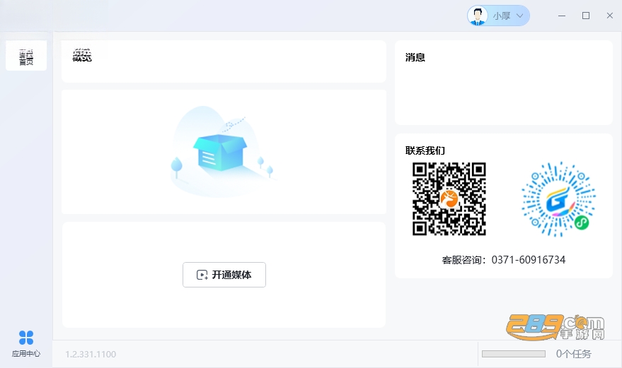
Task: Click the 小厚 username label
Action: click(502, 16)
